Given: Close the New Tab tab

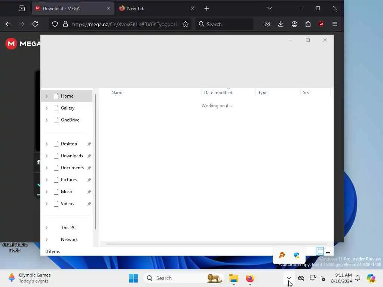Looking at the screenshot, I should [x=193, y=8].
